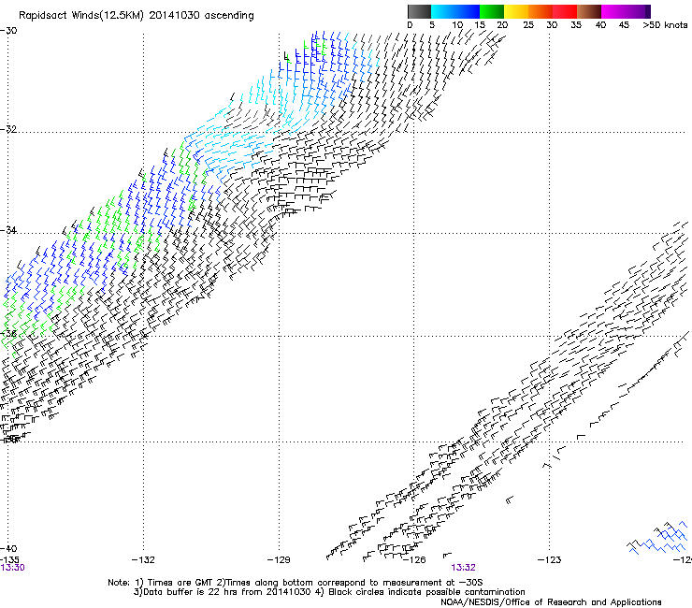Image resolution: width=692 pixels, height=608 pixels.
Task: Click the title 'Rapidscat Winds(12.5KM) 20141030 ascending'
Action: click(x=137, y=16)
